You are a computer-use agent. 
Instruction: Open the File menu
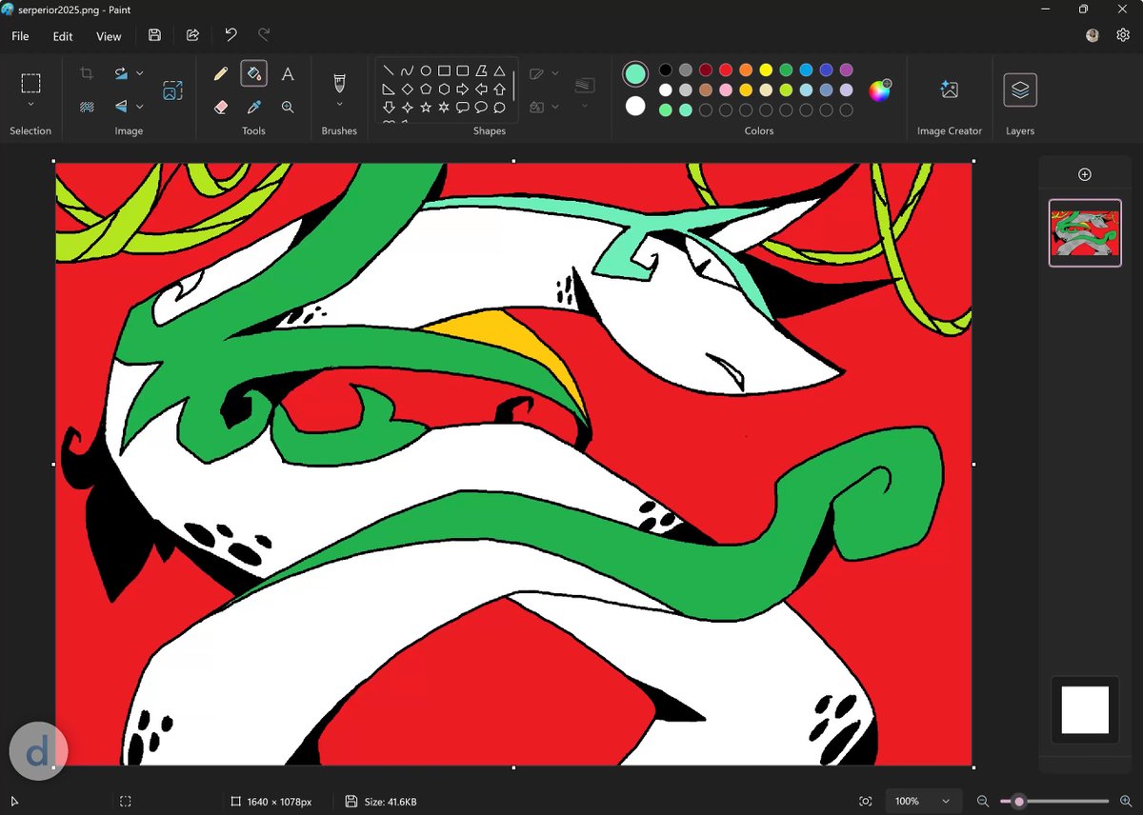(x=20, y=36)
